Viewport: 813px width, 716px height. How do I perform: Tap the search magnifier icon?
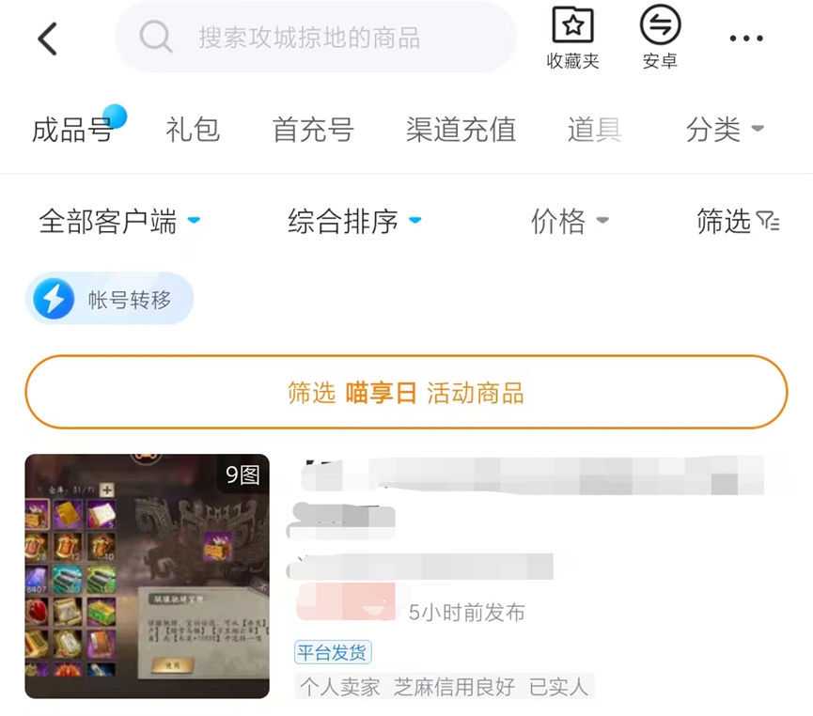155,37
